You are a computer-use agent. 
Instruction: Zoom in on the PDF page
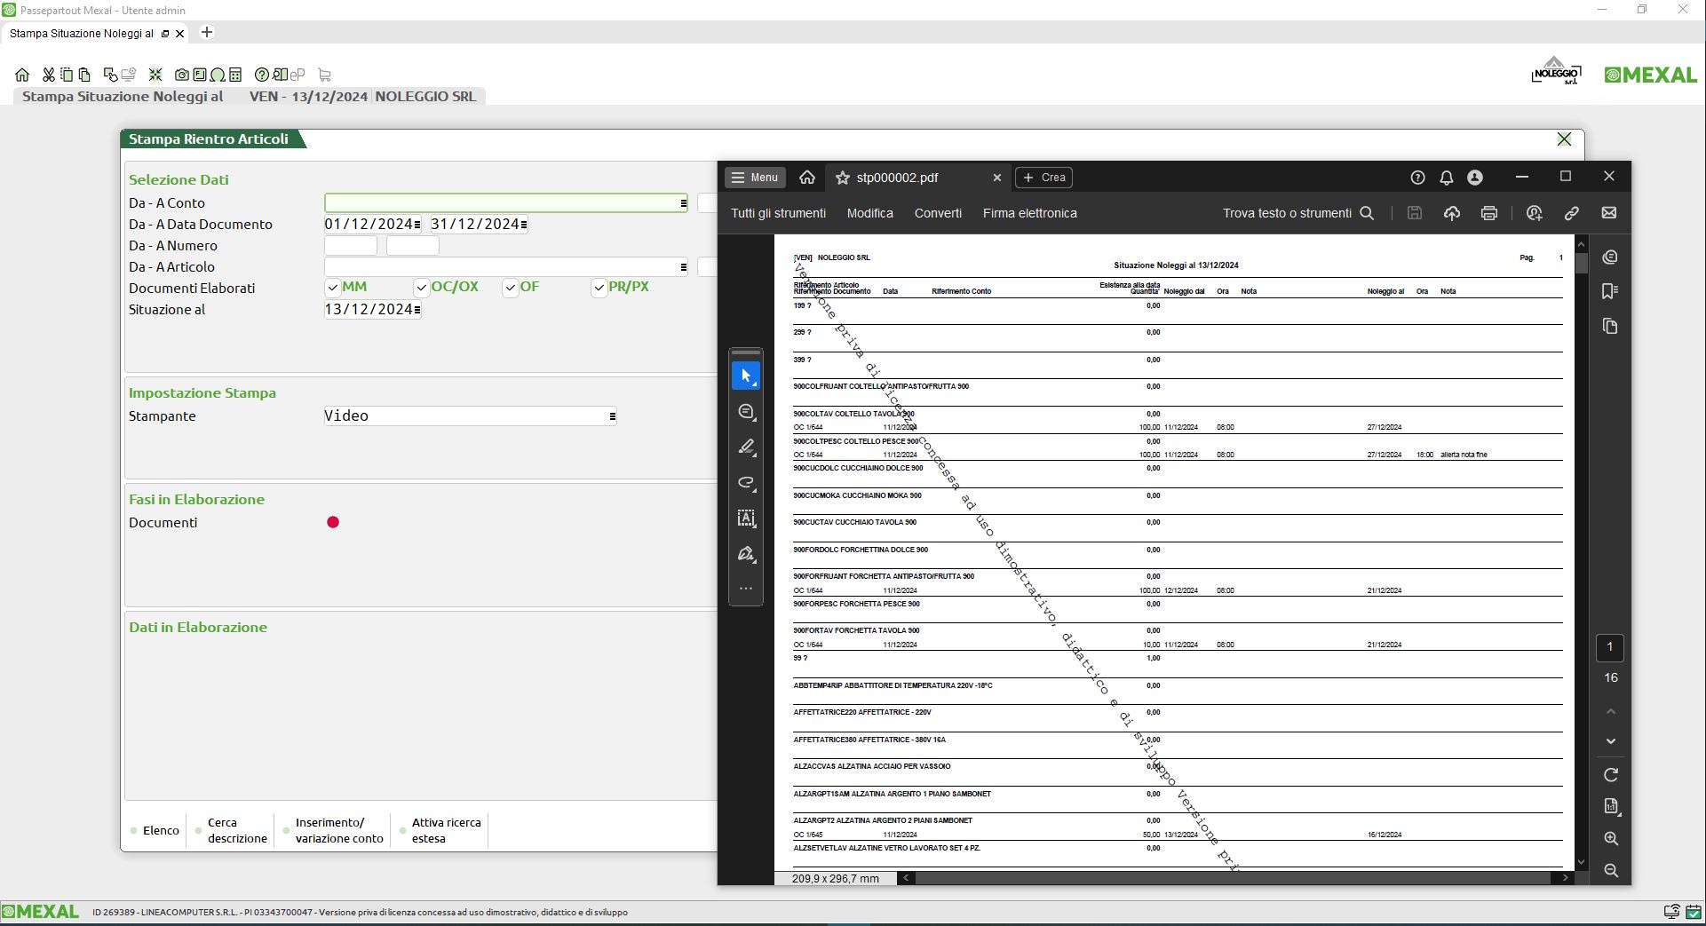pyautogui.click(x=1610, y=838)
